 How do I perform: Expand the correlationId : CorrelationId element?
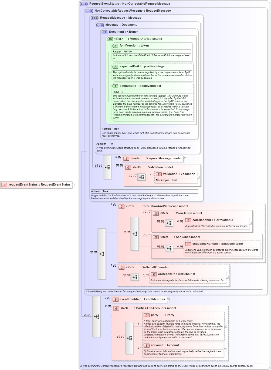[250, 223]
